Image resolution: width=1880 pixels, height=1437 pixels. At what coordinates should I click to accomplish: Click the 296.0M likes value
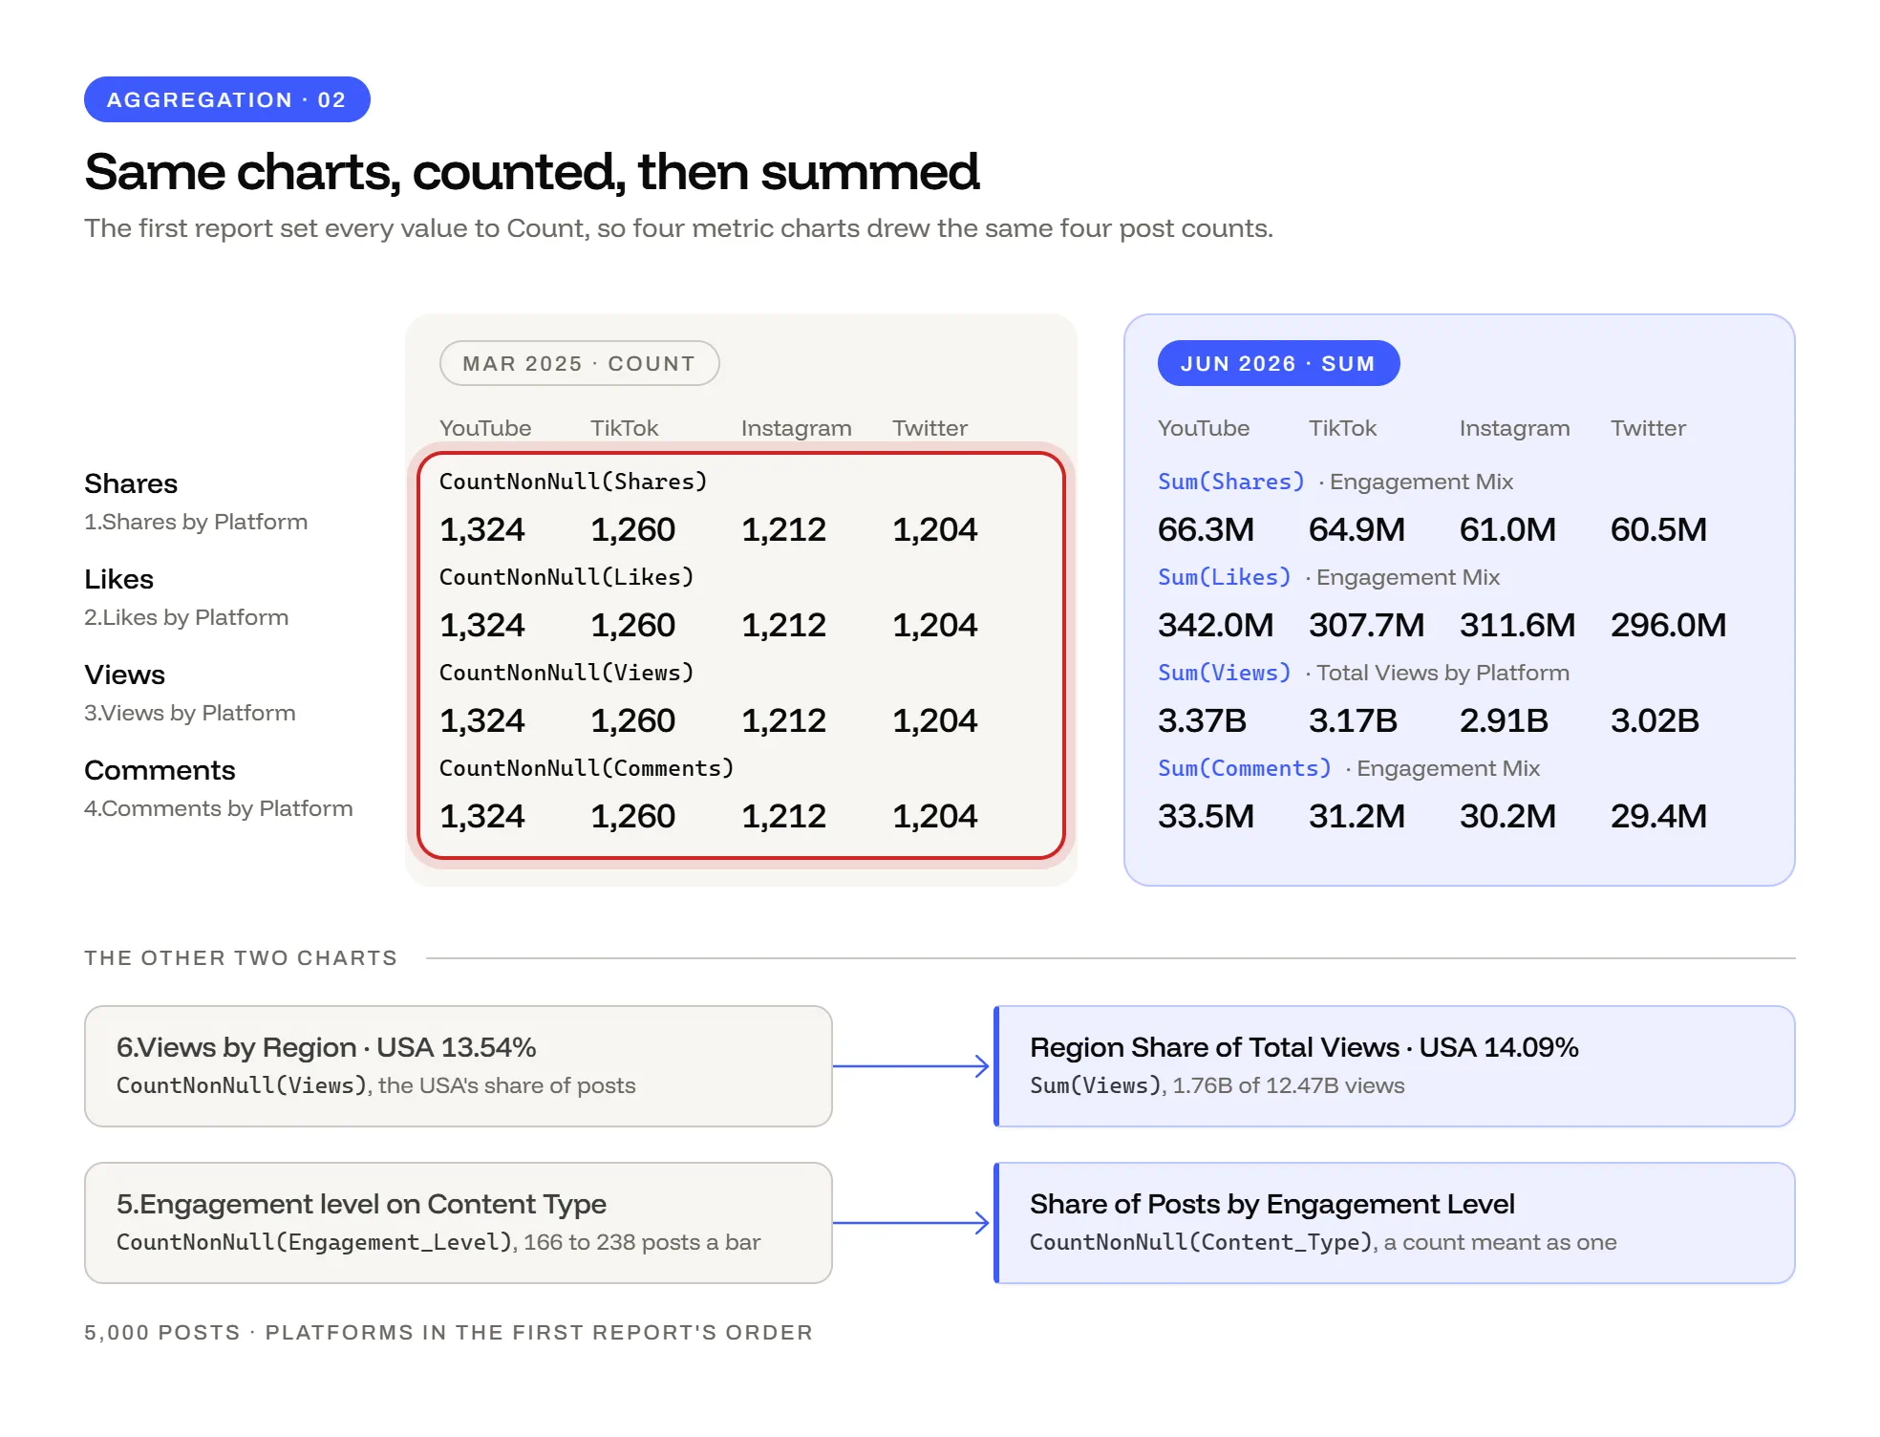[1669, 625]
